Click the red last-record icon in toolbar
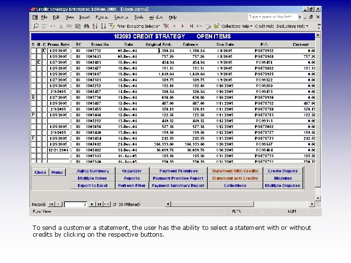This screenshot has height=263, width=351. point(192,26)
